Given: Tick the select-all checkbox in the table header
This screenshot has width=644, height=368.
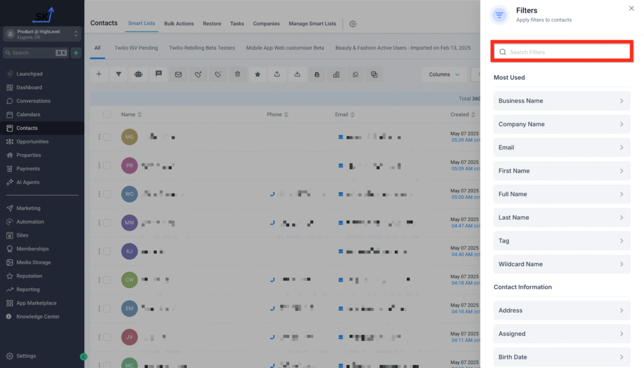Looking at the screenshot, I should click(107, 114).
